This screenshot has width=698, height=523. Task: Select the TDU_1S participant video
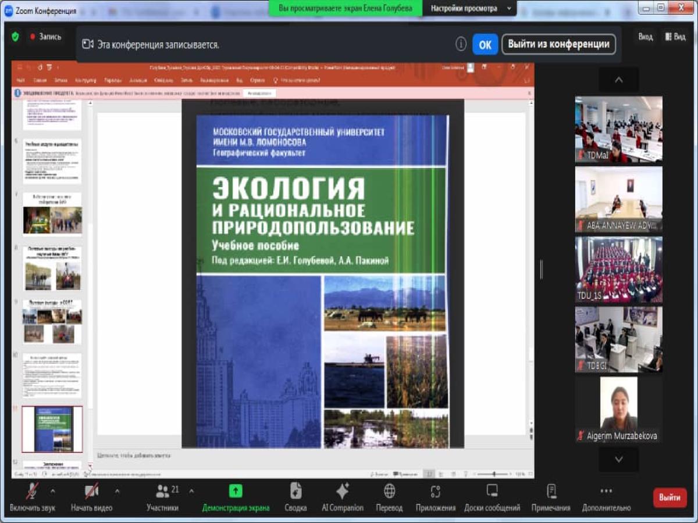pos(619,269)
